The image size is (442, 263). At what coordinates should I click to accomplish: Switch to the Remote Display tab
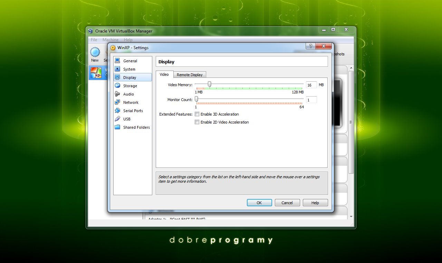190,75
